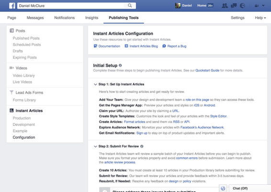Image resolution: width=271 pixels, height=192 pixels.
Task: Open Published Posts in sidebar
Action: coord(26,38)
